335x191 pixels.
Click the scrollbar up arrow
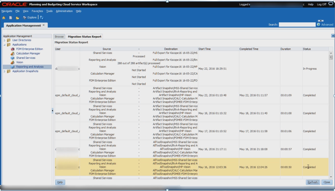click(331, 53)
